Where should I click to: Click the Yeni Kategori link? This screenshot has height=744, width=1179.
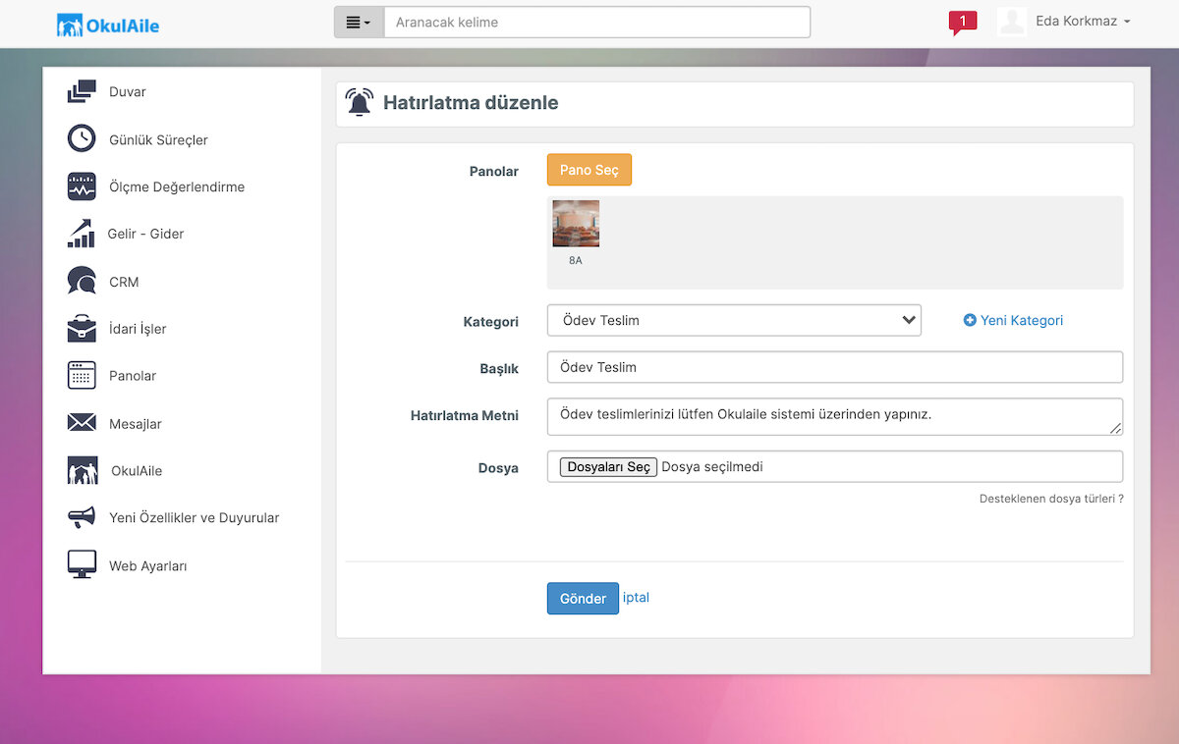coord(1022,320)
